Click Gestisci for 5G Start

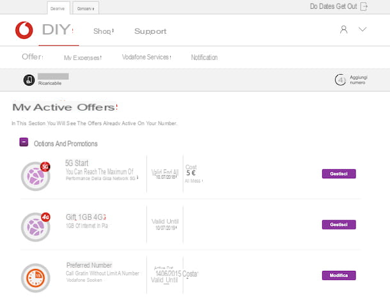tap(339, 174)
